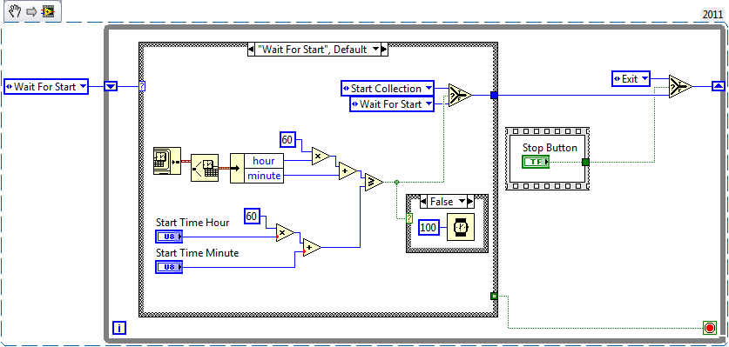Click the Get Date/Time In Seconds node
729x347 pixels.
click(167, 161)
